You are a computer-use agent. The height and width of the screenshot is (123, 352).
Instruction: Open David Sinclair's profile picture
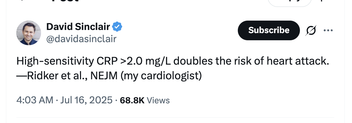click(29, 33)
